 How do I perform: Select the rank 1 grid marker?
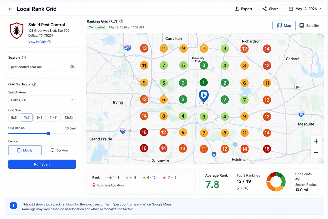[x=204, y=83]
